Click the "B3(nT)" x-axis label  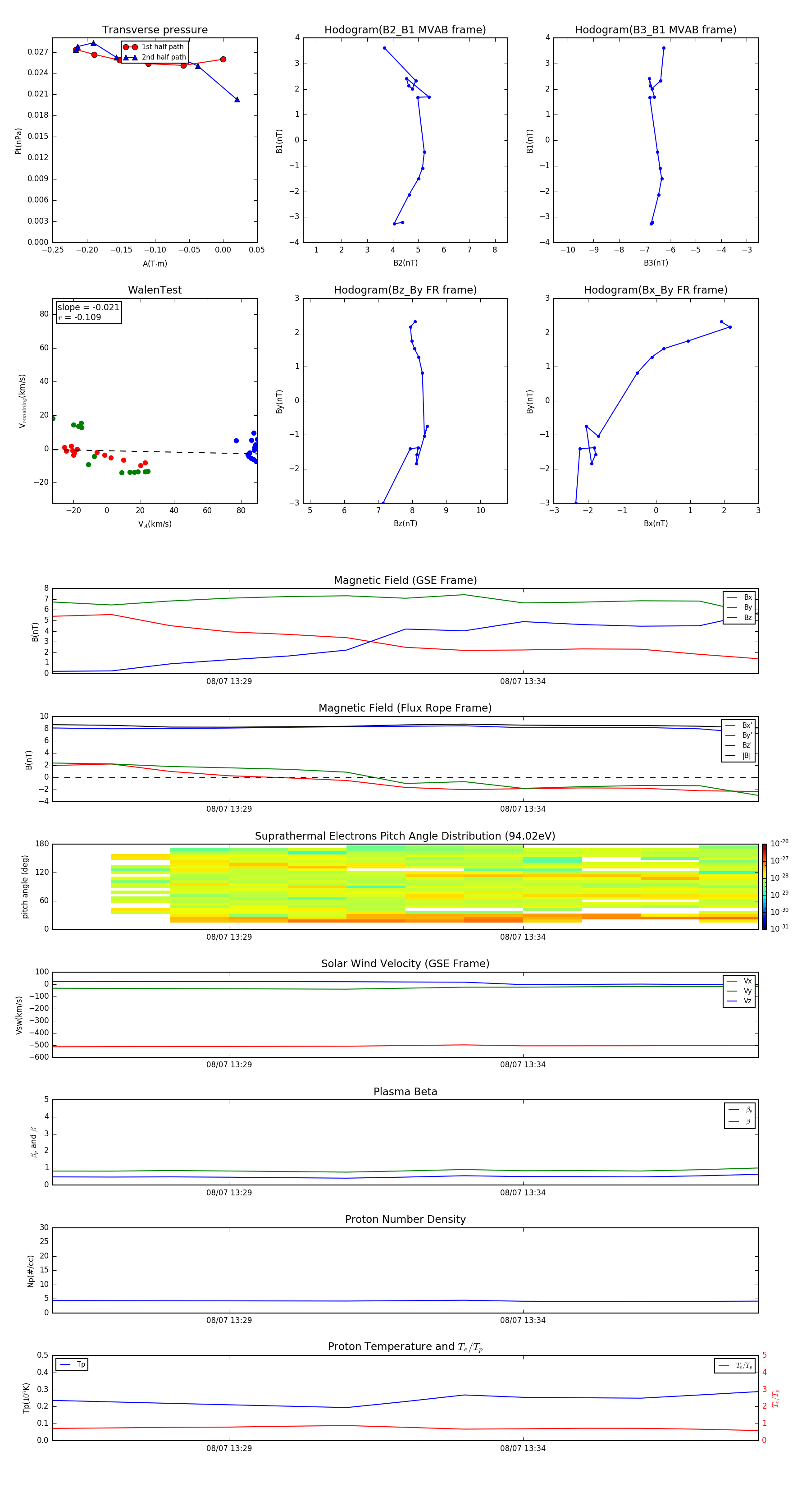click(x=656, y=263)
